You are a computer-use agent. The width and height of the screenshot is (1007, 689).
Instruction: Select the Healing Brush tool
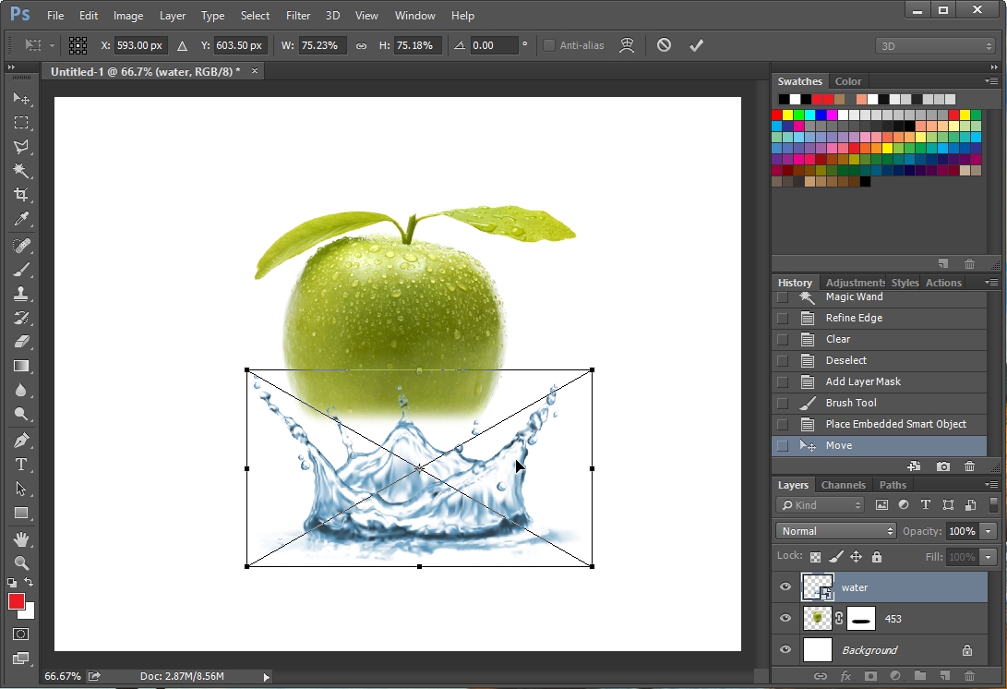click(x=21, y=246)
